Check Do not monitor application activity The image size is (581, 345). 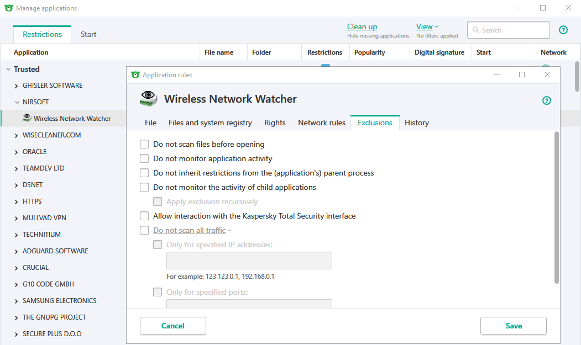[x=144, y=158]
